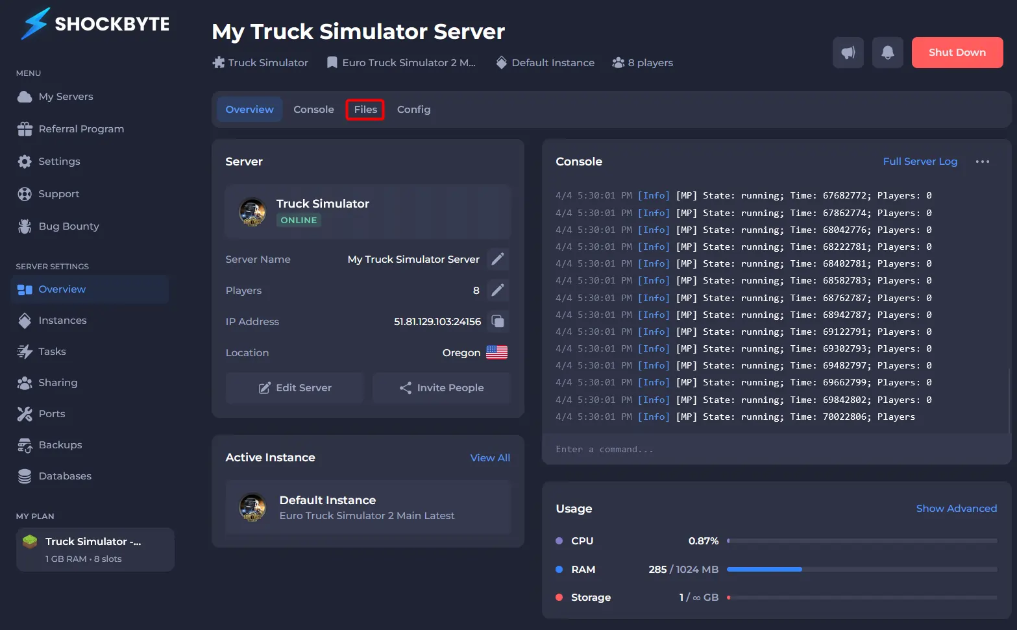Open the Default Instance card
The width and height of the screenshot is (1017, 630).
click(x=368, y=507)
